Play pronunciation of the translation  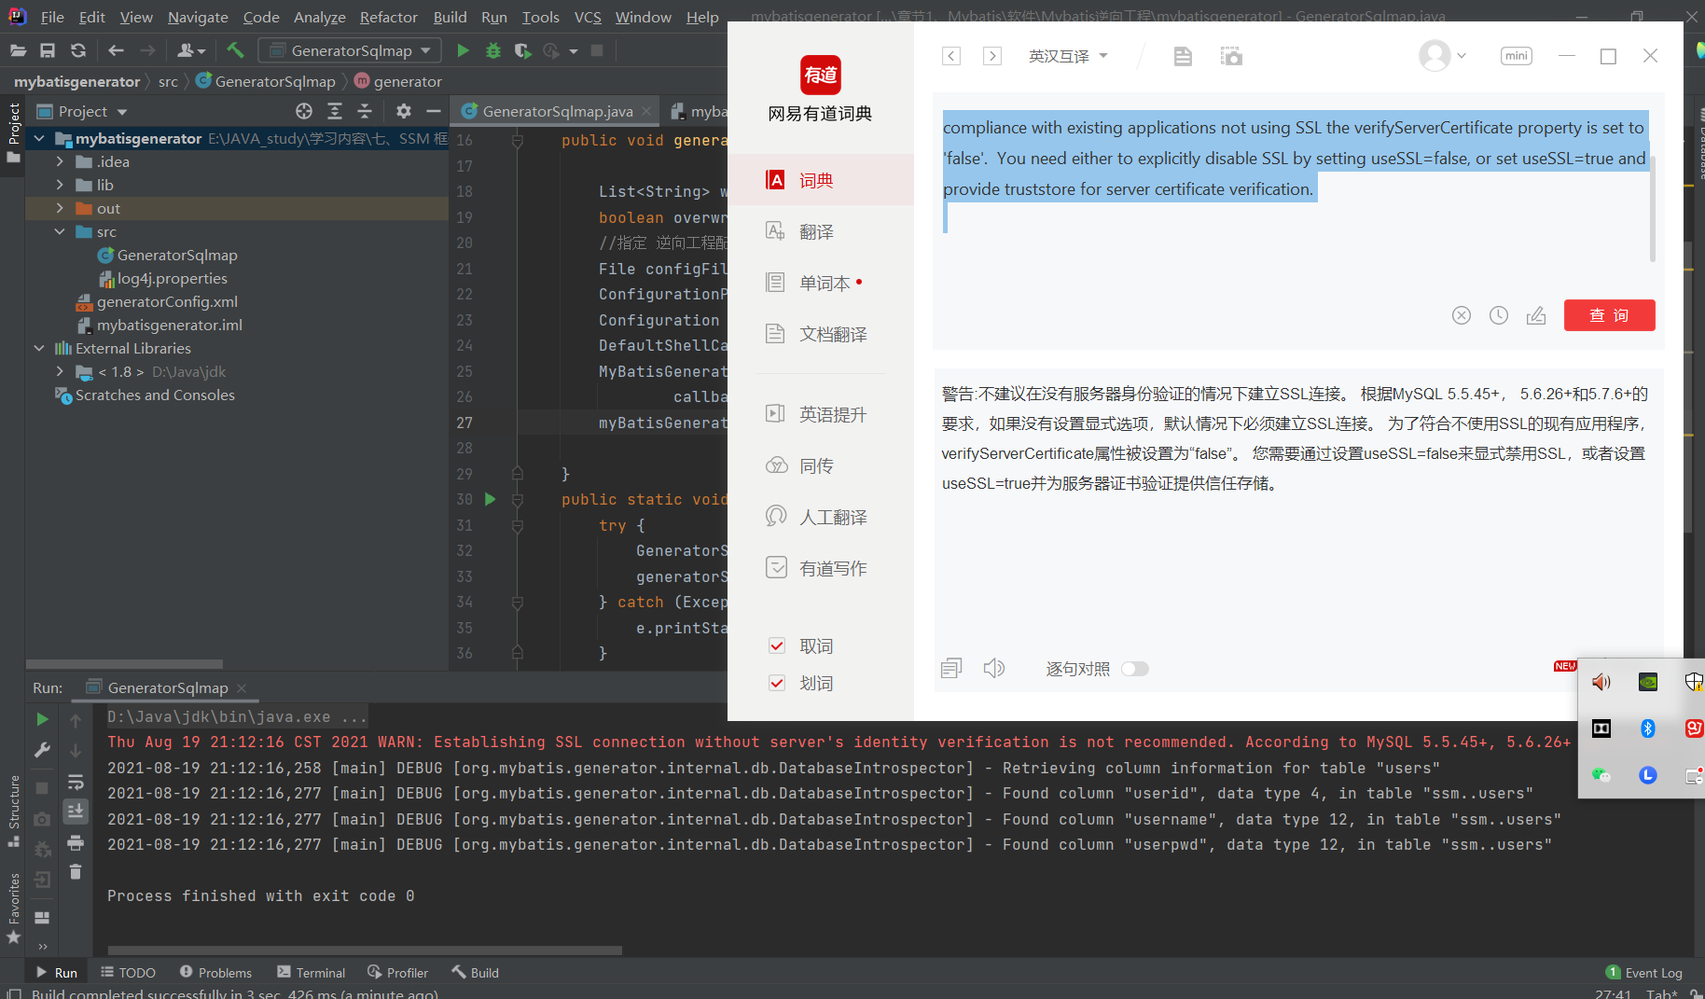click(x=994, y=668)
